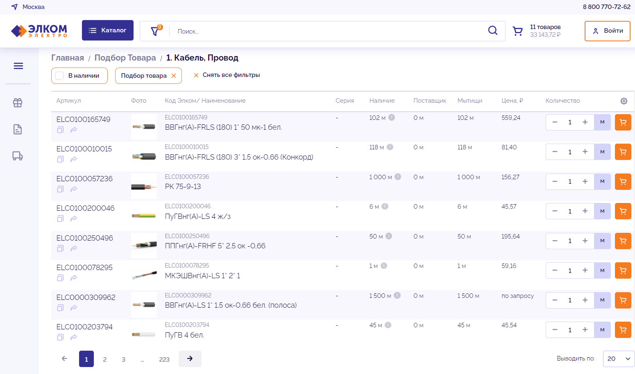
Task: Copy article ELC0100078295
Action: click(60, 278)
